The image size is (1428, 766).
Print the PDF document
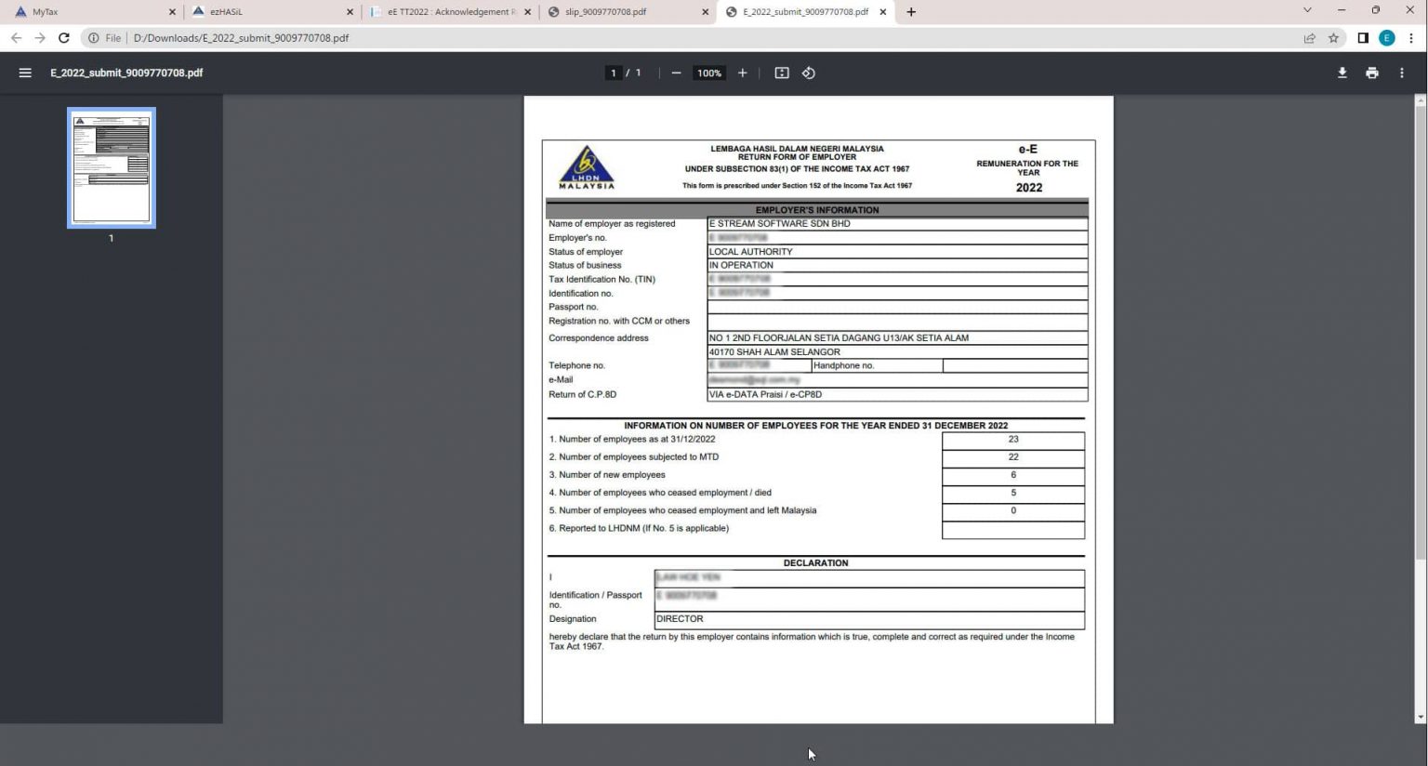[x=1372, y=73]
